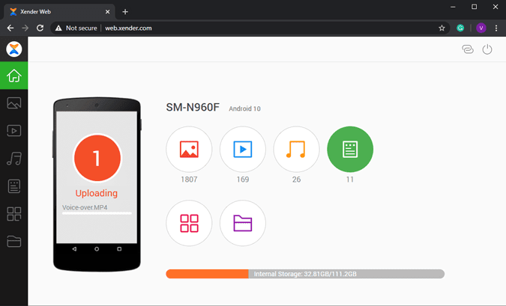Image resolution: width=506 pixels, height=306 pixels.
Task: Click the 169 video count
Action: pos(243,180)
